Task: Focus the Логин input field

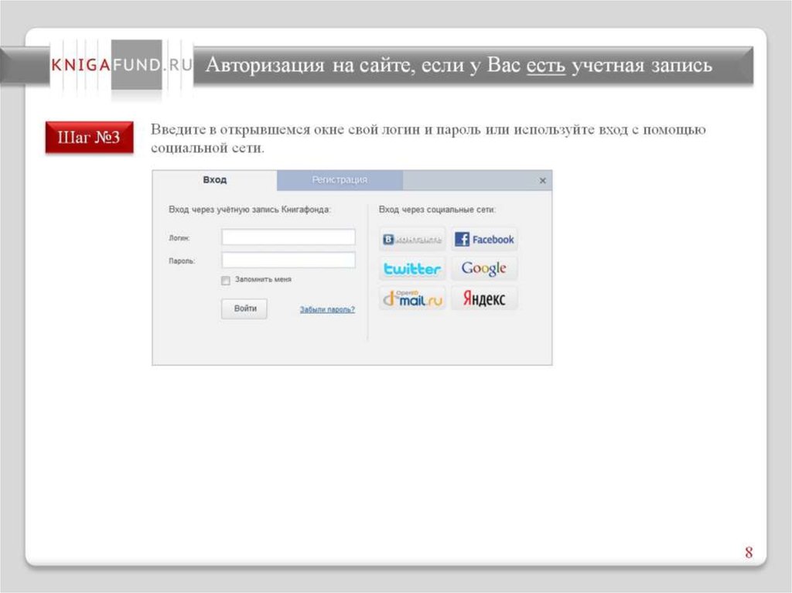Action: 288,237
